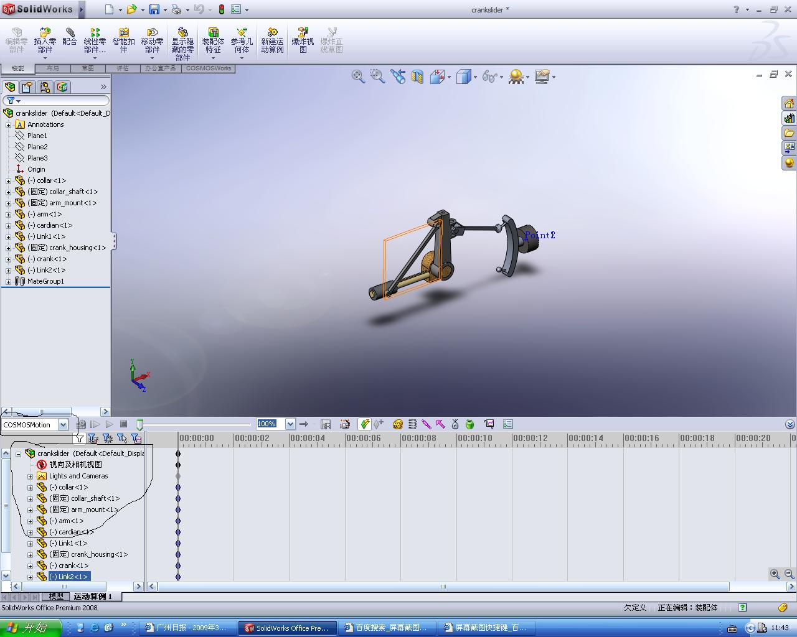Screen dimensions: 797x637
Task: Click the Save Animation icon
Action: [x=326, y=424]
